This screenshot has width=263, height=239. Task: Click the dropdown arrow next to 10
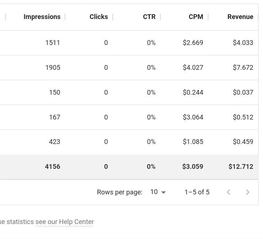tap(163, 192)
